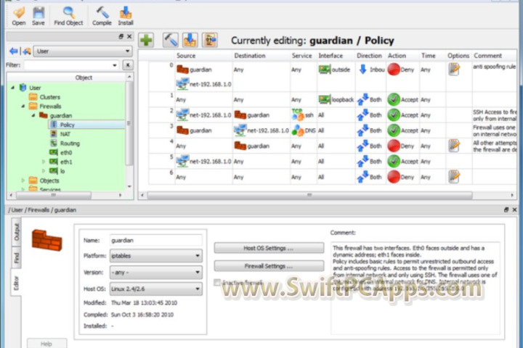The height and width of the screenshot is (348, 523).
Task: Click the Accept action icon in rule 1
Action: tap(394, 99)
